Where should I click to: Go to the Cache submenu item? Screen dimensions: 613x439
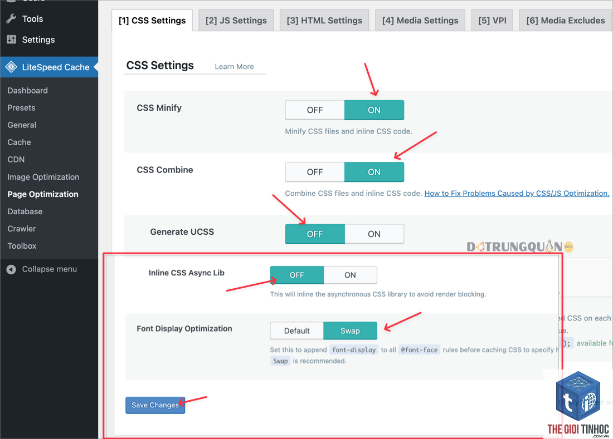(x=19, y=142)
